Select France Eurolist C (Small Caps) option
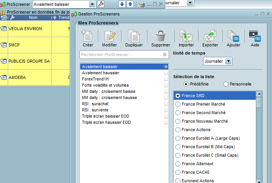Image resolution: width=272 pixels, height=183 pixels. tap(178, 156)
